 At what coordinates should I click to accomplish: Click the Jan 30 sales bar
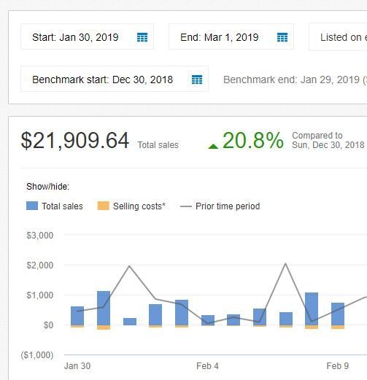[x=77, y=316]
